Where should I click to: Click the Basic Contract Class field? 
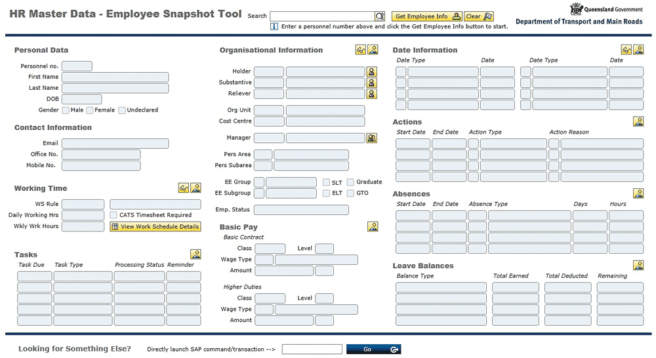[270, 249]
